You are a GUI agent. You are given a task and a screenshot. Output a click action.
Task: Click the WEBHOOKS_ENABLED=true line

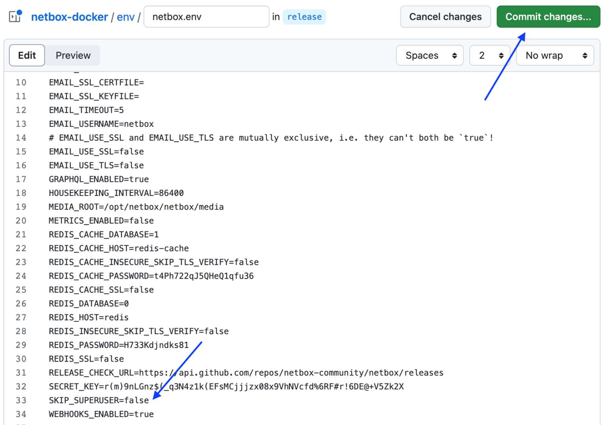(x=101, y=414)
